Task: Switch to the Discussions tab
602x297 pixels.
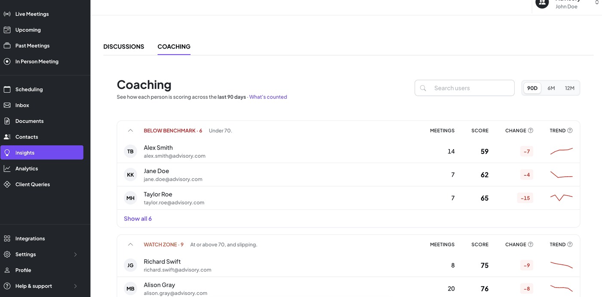Action: click(x=124, y=46)
